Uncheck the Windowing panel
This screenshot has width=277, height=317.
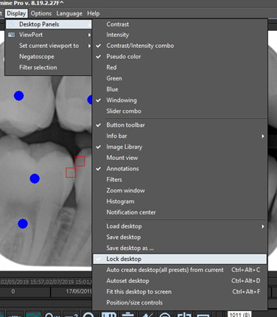[180, 100]
